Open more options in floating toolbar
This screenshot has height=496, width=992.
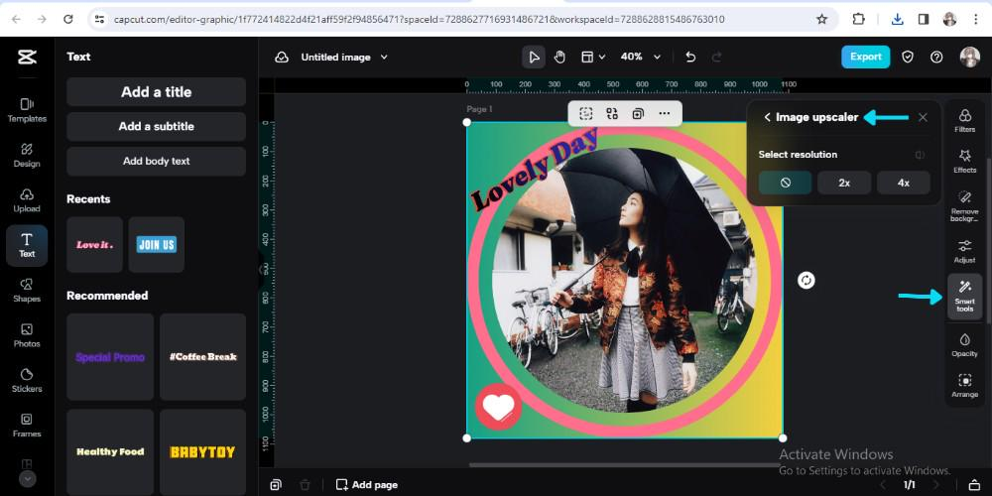click(665, 114)
